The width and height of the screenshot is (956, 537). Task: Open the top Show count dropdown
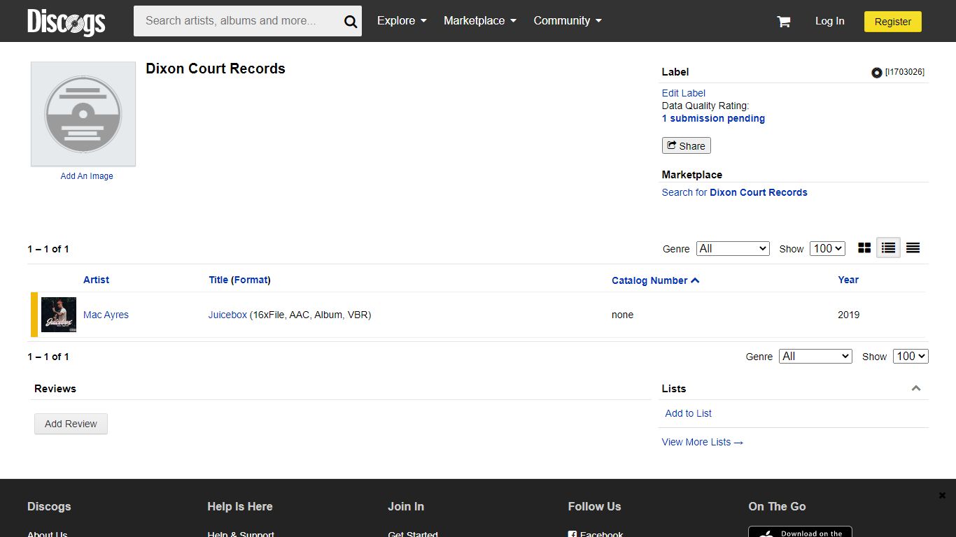click(x=827, y=248)
